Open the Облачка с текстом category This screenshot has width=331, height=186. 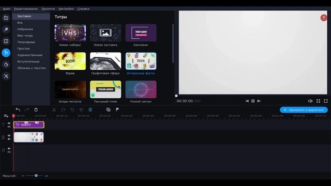point(31,68)
